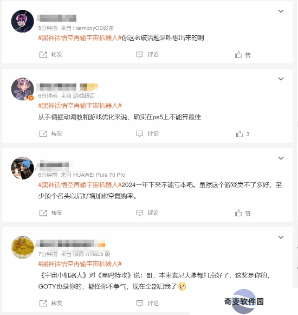Like the first post with thumbs-up
Screen dimensions: 298x315
pos(243,55)
